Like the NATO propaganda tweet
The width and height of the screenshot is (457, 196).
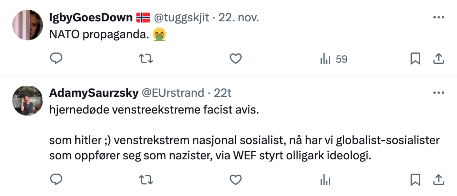(235, 59)
